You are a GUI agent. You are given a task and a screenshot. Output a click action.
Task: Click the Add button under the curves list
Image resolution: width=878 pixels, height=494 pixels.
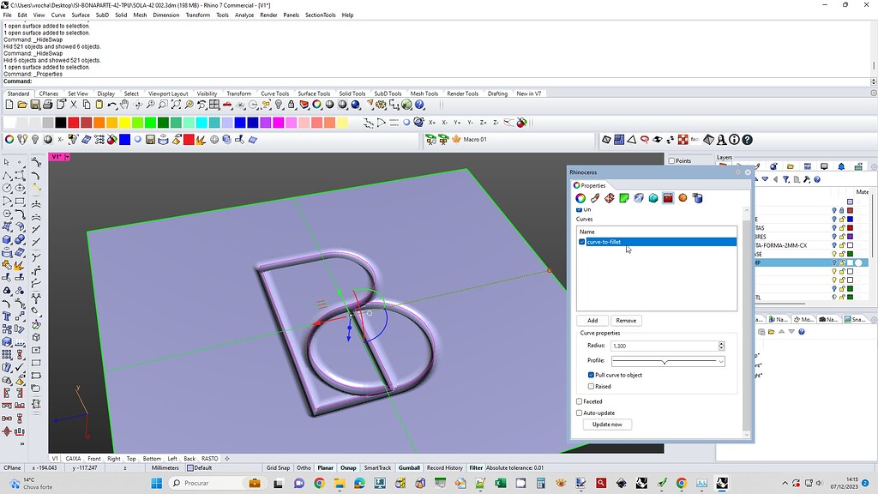point(592,320)
